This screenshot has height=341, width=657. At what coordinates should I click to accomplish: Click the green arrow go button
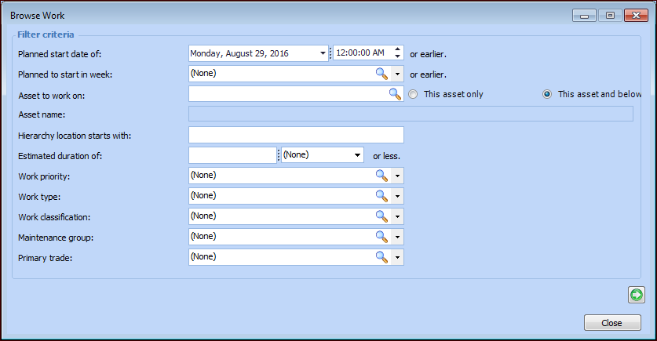636,295
